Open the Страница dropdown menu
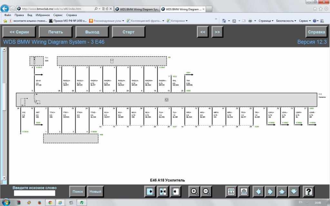 pos(266,21)
